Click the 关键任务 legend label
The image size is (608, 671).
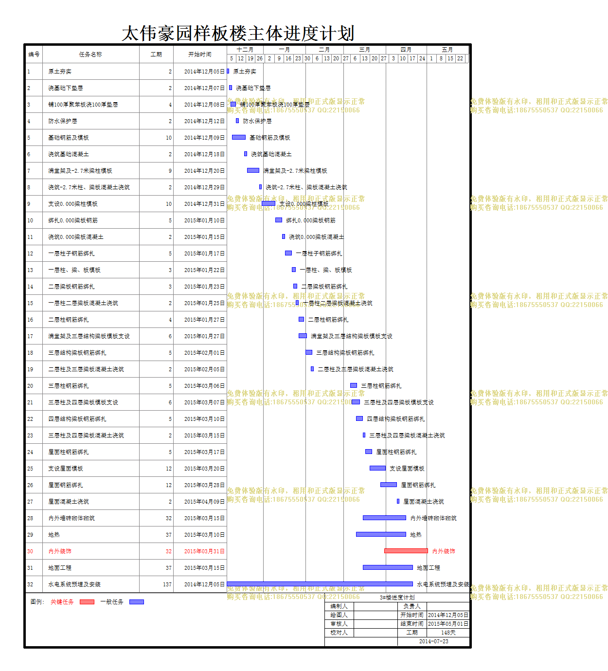pos(62,602)
